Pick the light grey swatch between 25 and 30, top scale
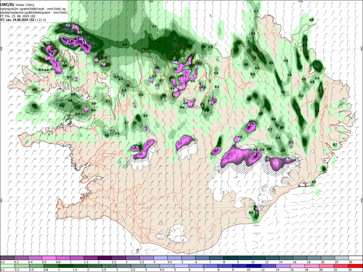This screenshot has height=272, width=363. [342, 258]
